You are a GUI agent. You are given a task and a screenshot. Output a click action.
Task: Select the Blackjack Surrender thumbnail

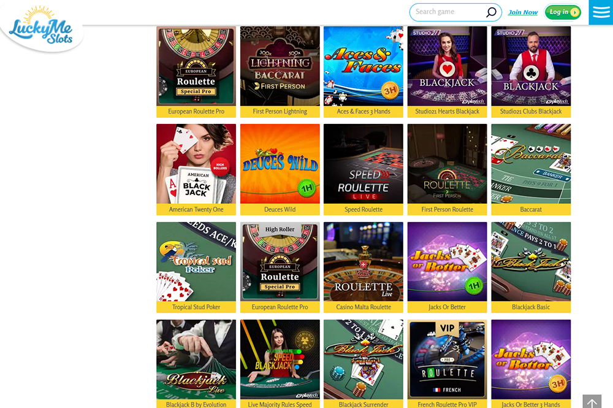(x=364, y=359)
